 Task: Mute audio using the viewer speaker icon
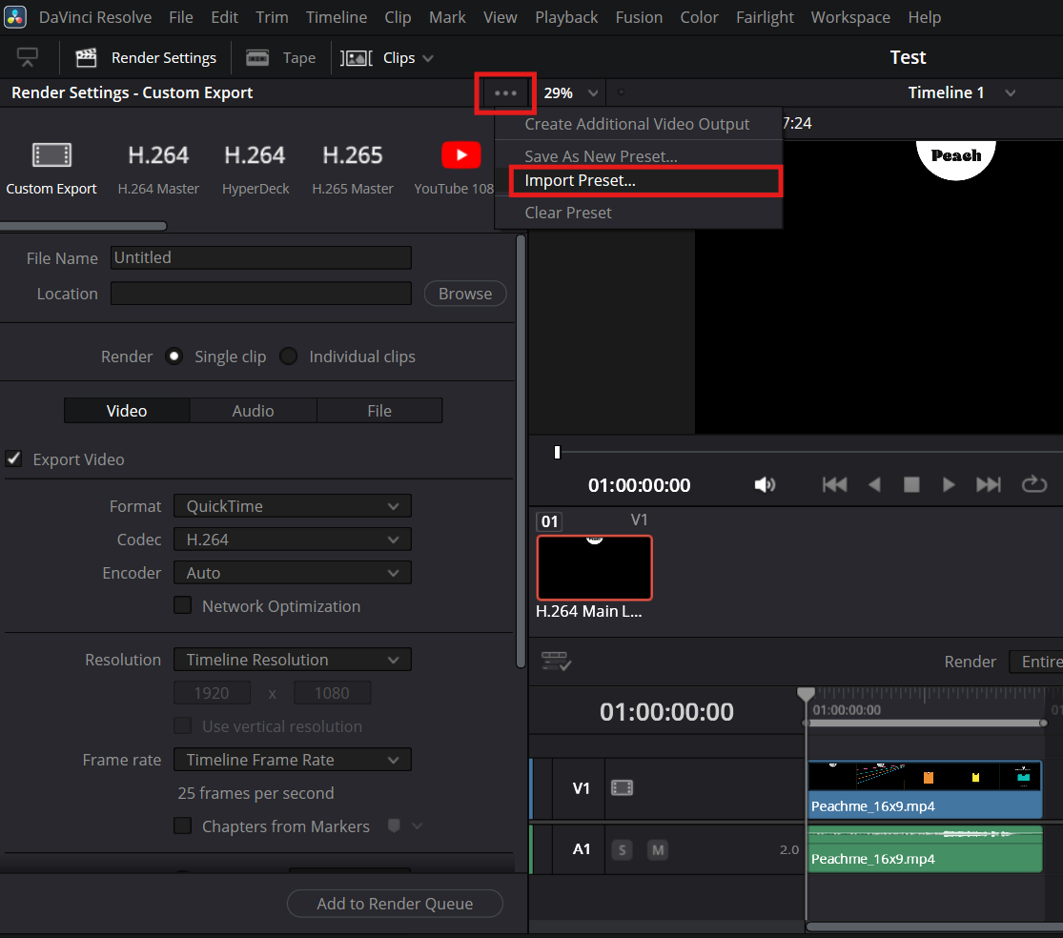tap(765, 485)
